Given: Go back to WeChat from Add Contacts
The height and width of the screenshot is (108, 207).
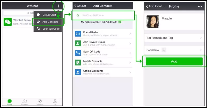Looking at the screenshot, I should pos(80,6).
